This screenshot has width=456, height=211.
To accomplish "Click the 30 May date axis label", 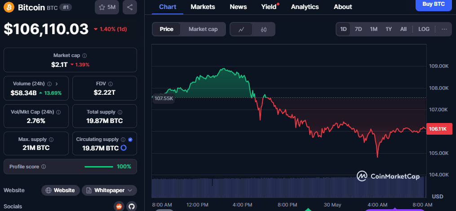I will 332,205.
